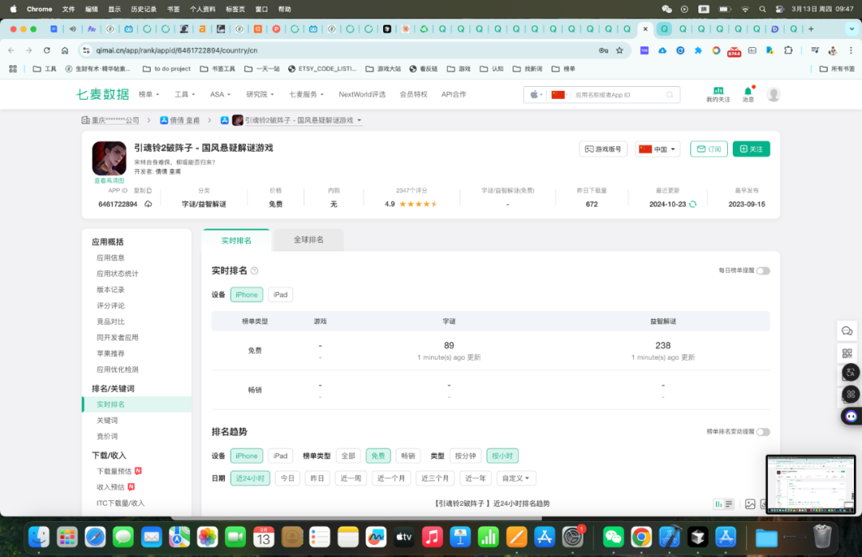Click the translate floating icon

851,373
